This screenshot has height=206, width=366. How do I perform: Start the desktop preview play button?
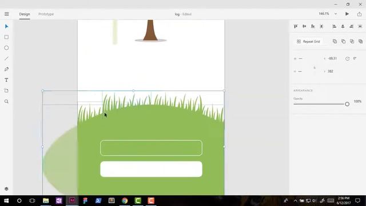click(347, 14)
